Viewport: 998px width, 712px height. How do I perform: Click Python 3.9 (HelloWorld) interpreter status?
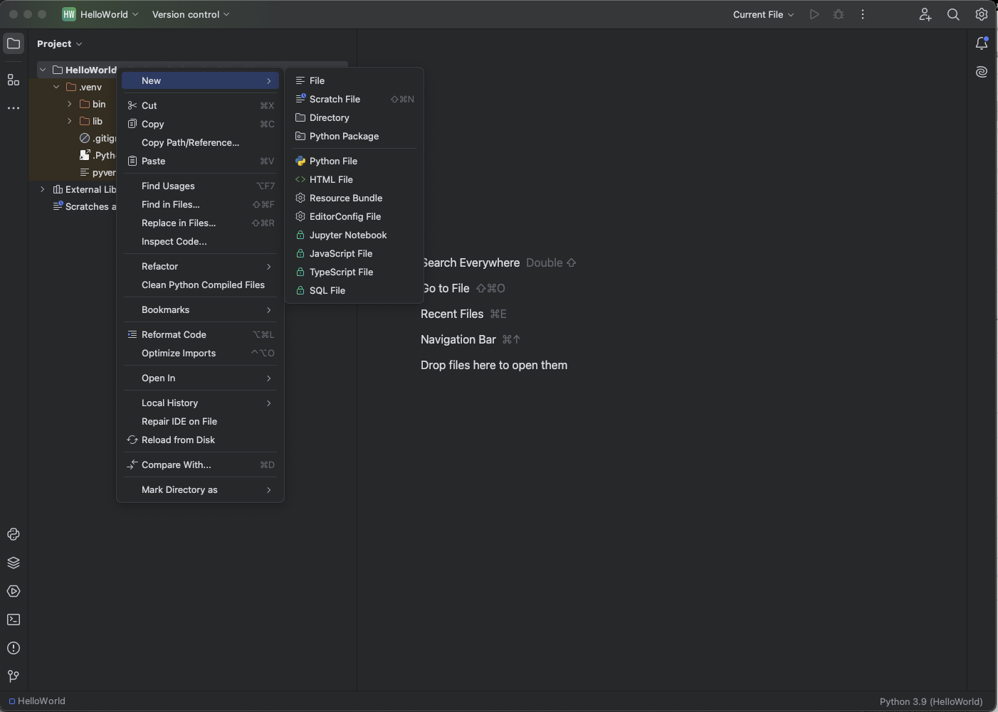click(931, 701)
